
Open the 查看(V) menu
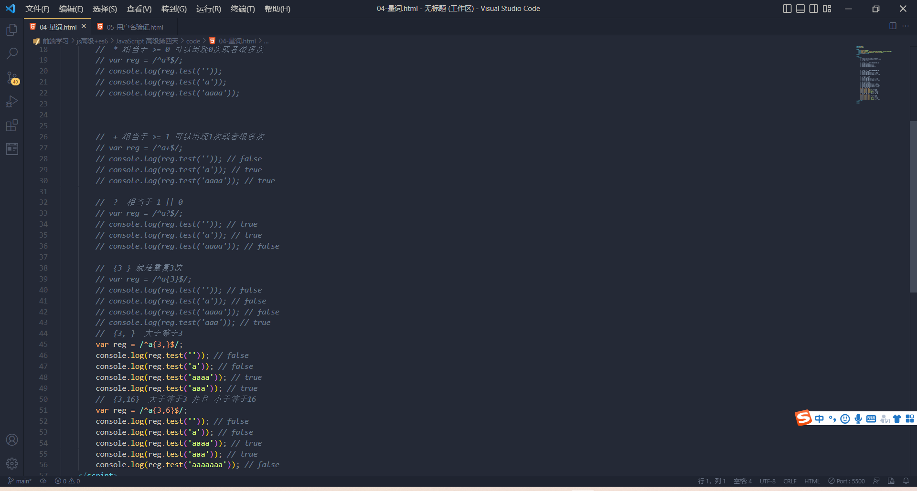139,9
